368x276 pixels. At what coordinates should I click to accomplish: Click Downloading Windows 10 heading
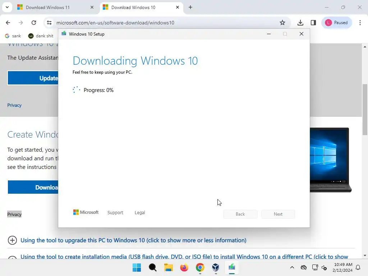click(135, 61)
